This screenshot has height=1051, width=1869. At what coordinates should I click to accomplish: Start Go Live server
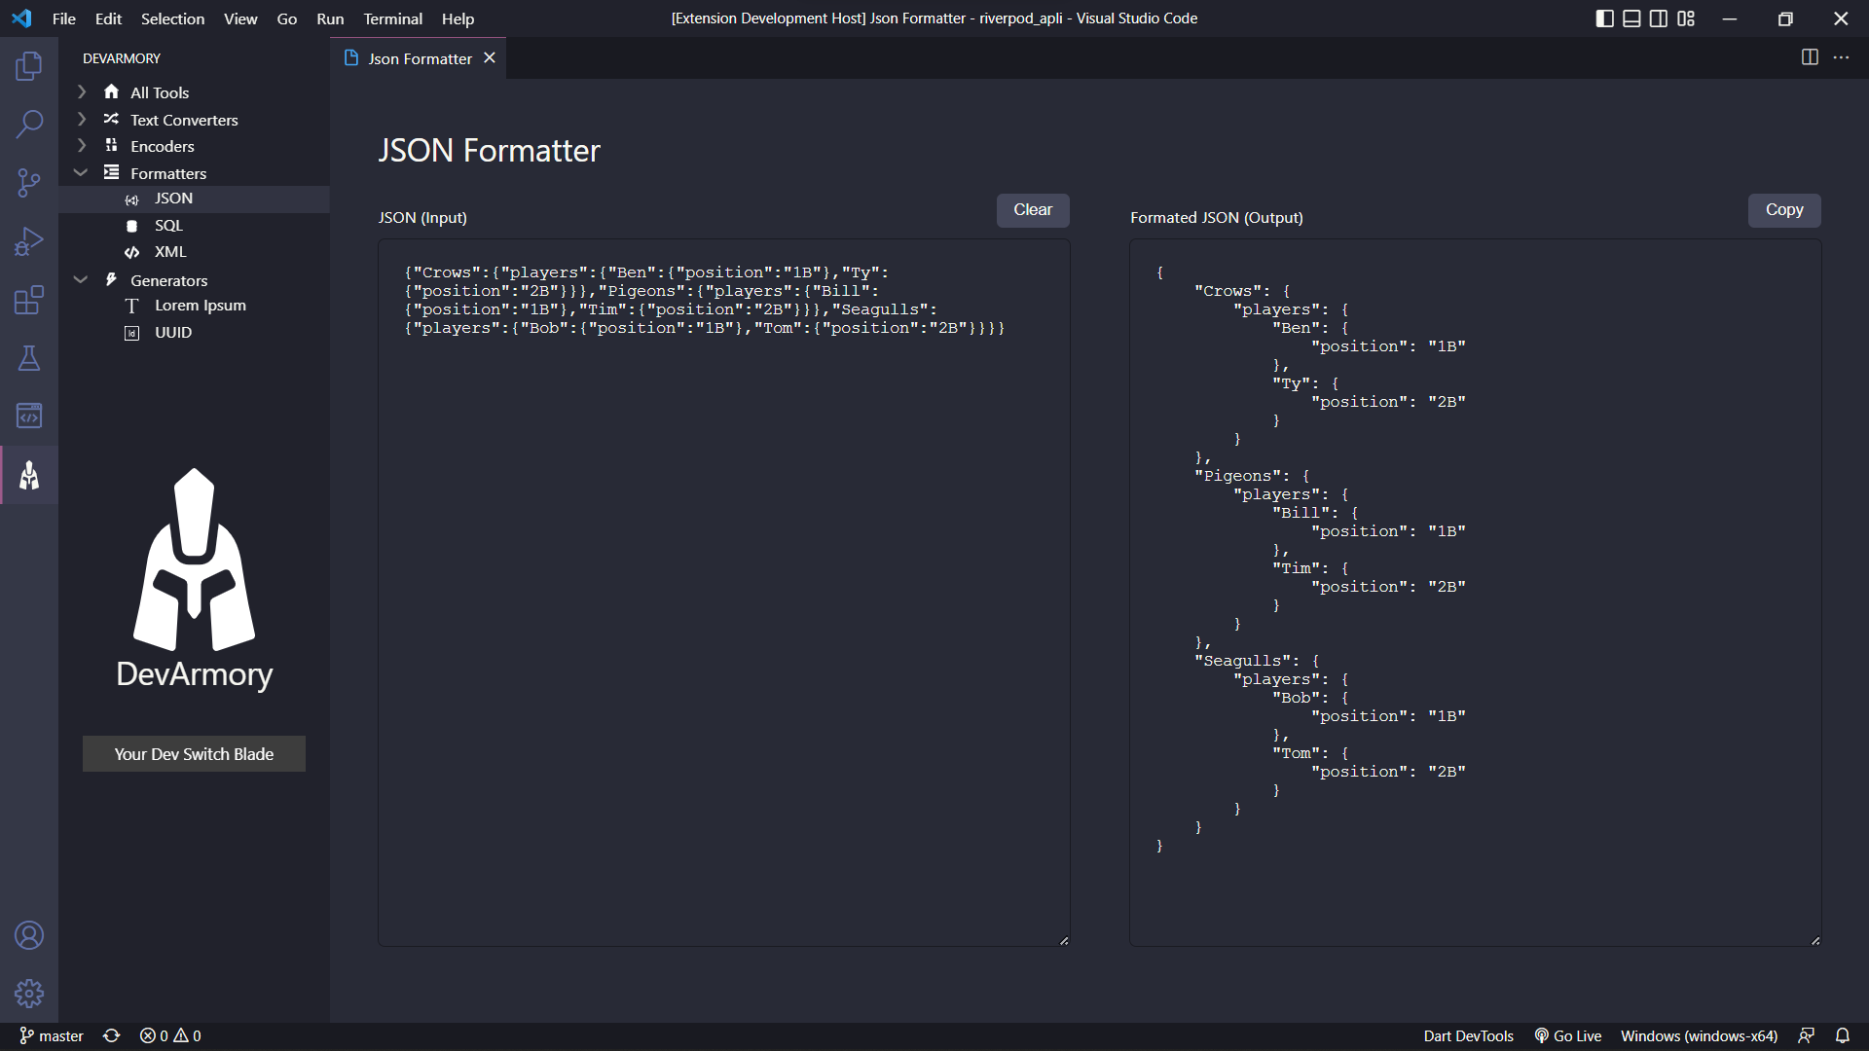coord(1568,1036)
